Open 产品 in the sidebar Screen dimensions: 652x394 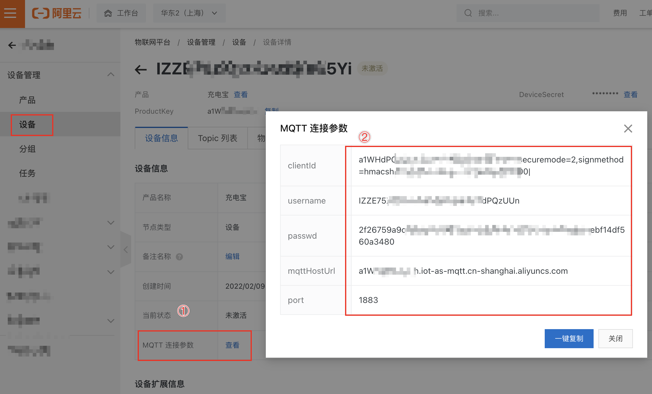pos(27,100)
